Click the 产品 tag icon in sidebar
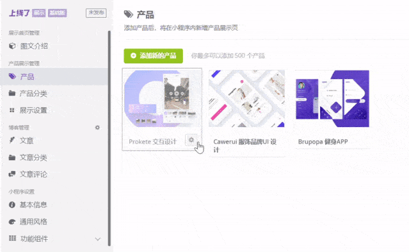 (x=12, y=76)
